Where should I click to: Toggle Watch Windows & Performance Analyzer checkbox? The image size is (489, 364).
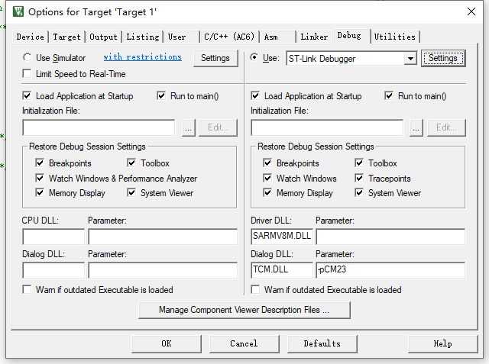point(40,179)
